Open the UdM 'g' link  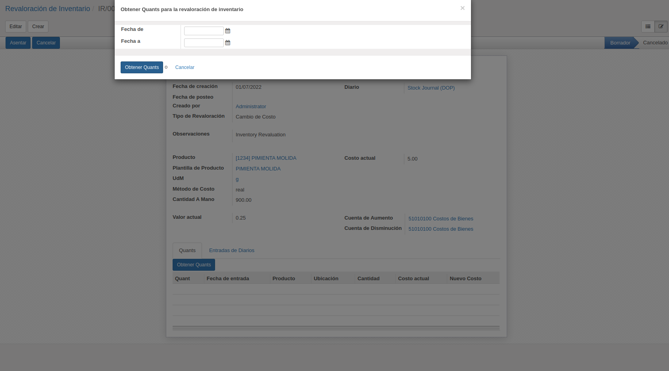tap(237, 179)
